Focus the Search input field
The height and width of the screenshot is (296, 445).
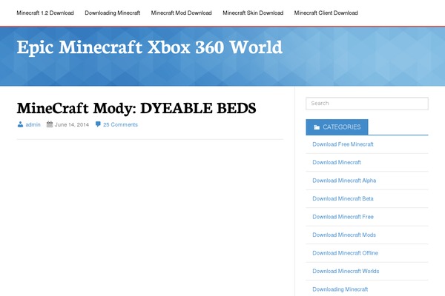[x=367, y=104]
